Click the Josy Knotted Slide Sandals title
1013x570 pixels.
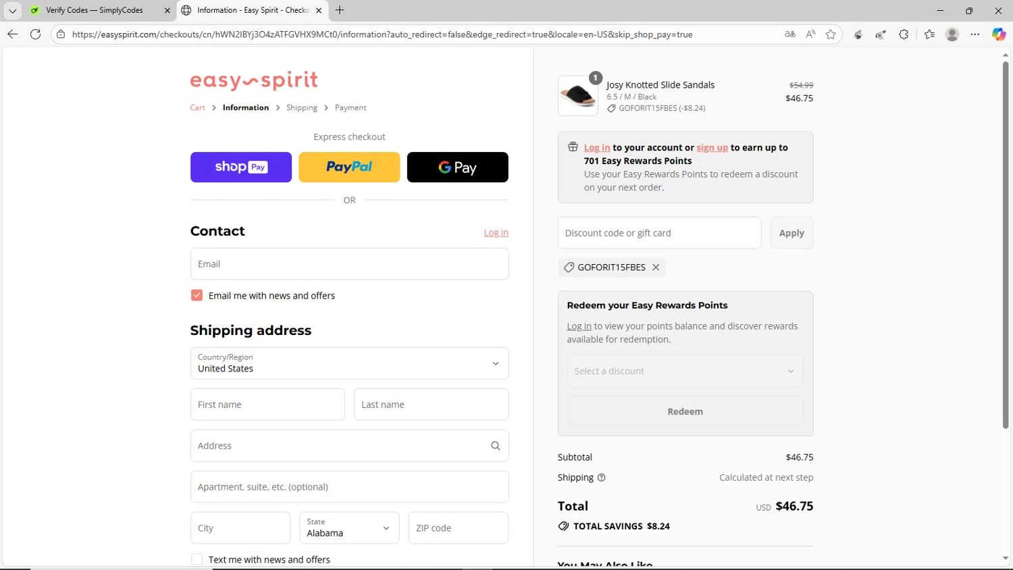point(660,85)
